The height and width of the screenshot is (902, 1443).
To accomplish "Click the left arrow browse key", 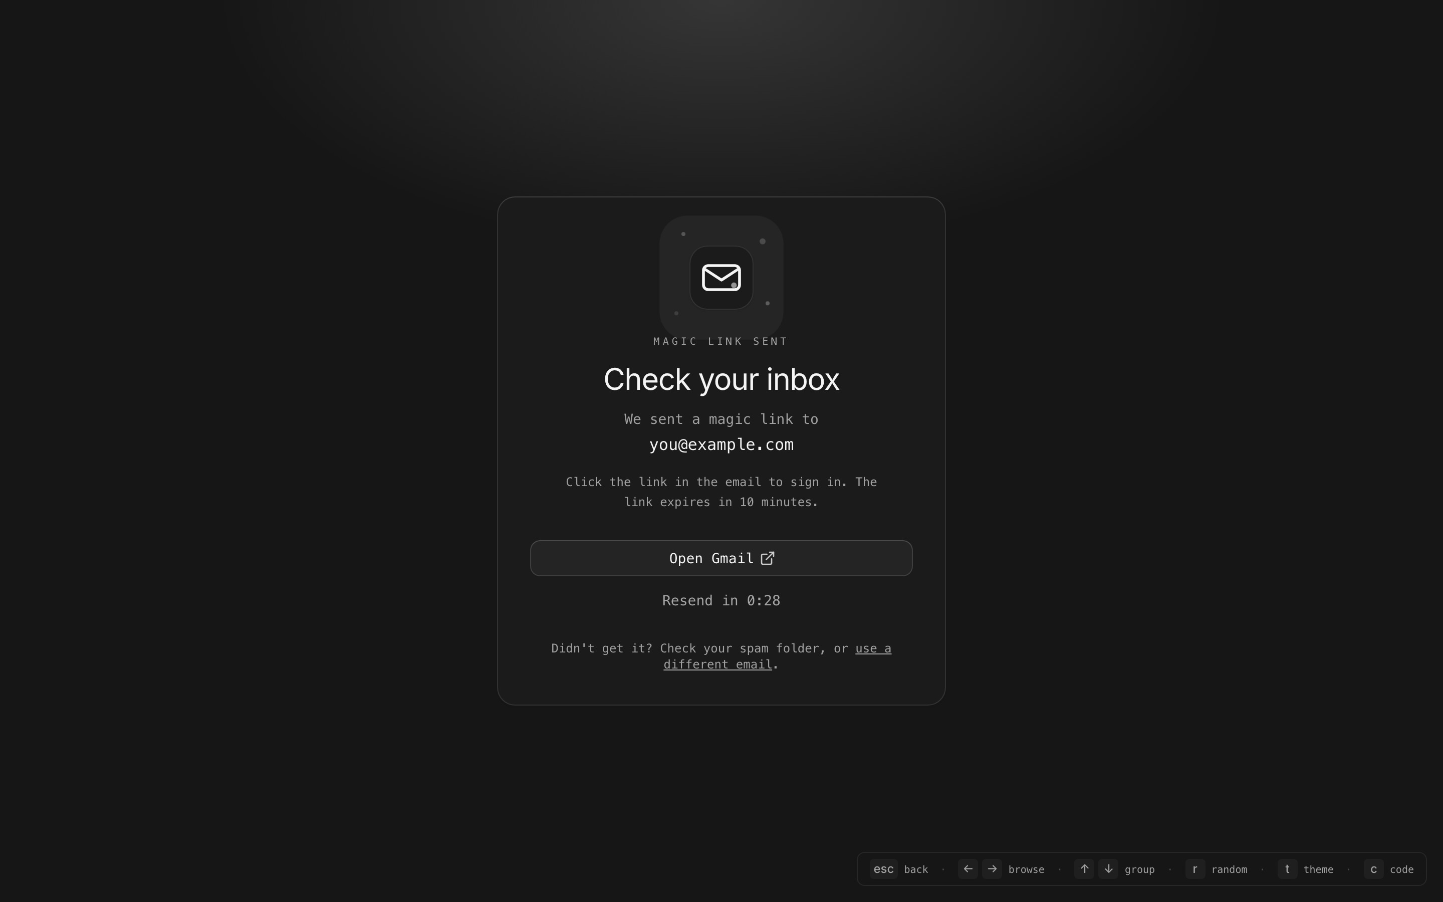I will 968,869.
